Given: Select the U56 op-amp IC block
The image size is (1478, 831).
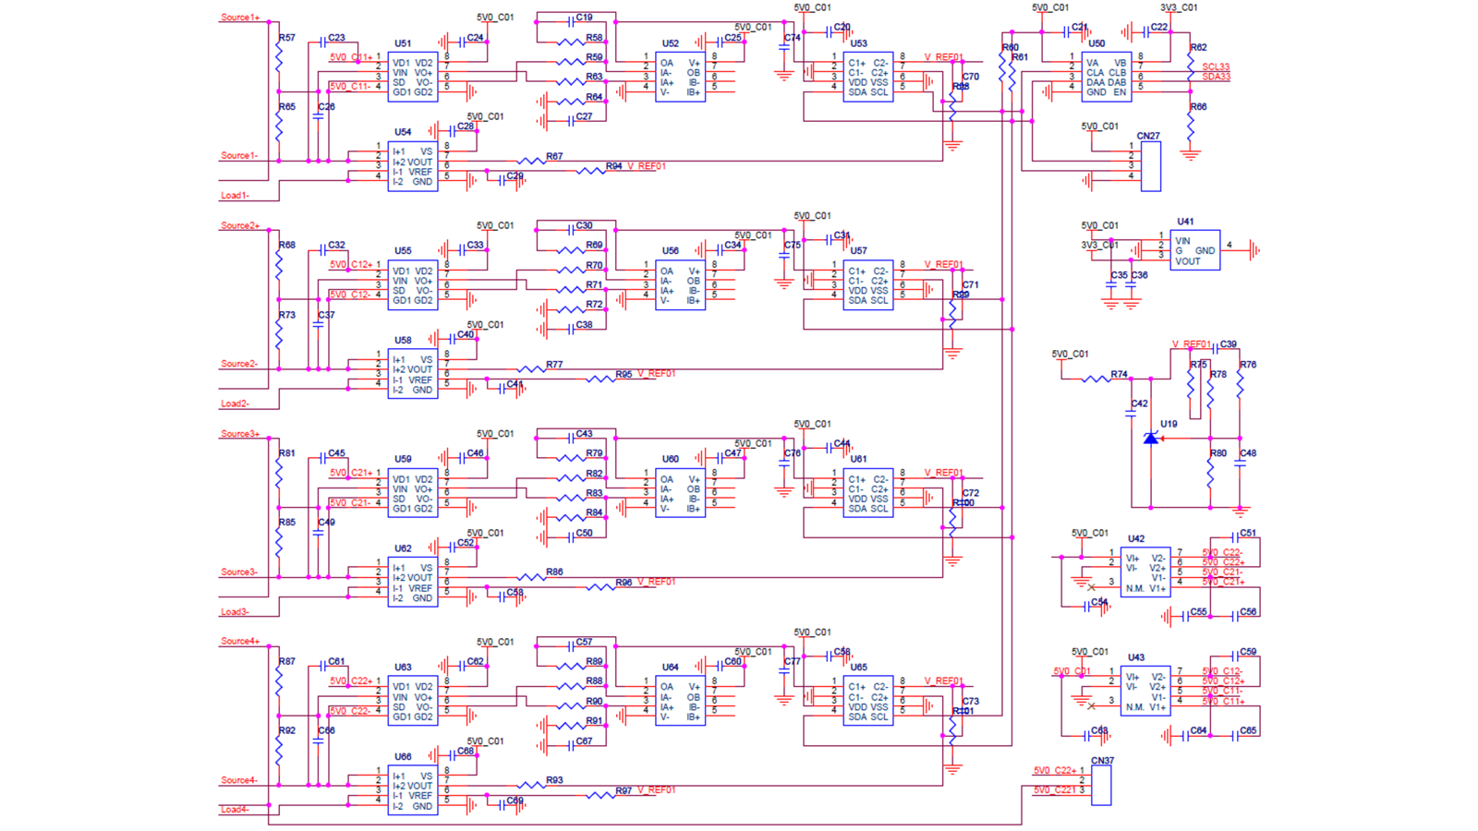Looking at the screenshot, I should pos(680,285).
